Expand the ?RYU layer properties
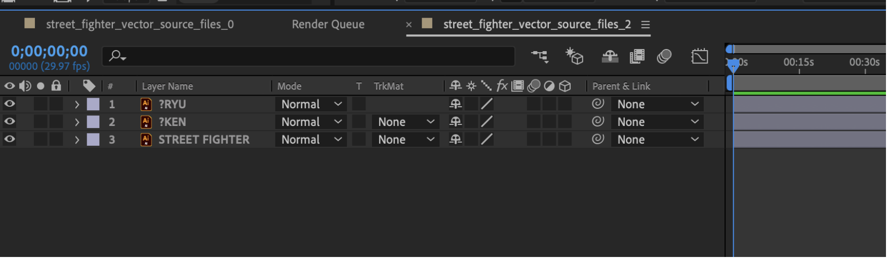 (x=77, y=105)
